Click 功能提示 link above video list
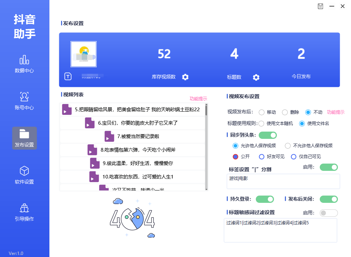 pyautogui.click(x=198, y=99)
